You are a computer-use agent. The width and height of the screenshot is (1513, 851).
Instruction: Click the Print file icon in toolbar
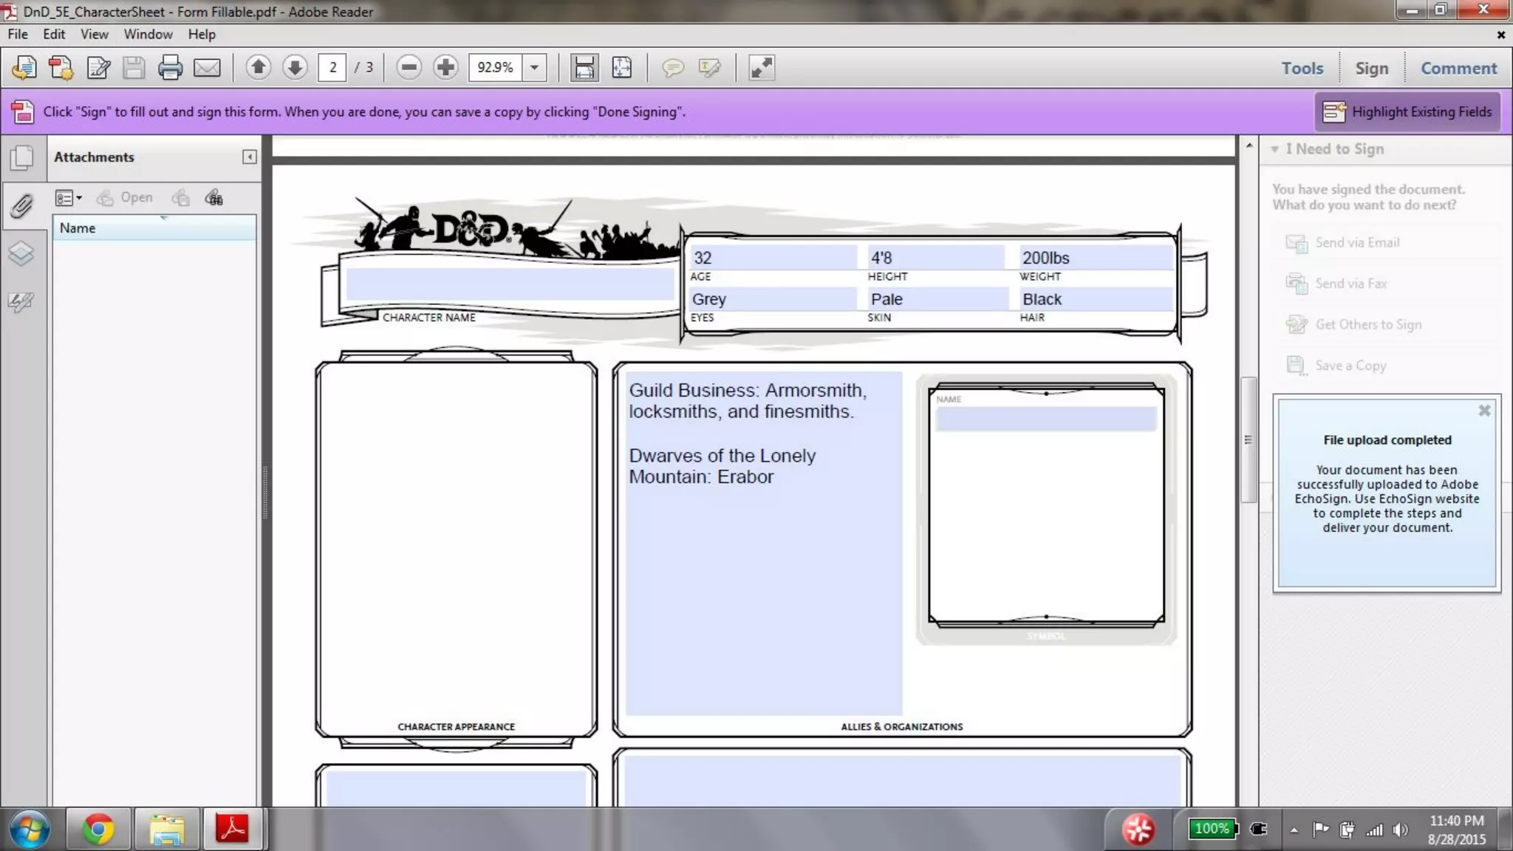click(x=170, y=68)
